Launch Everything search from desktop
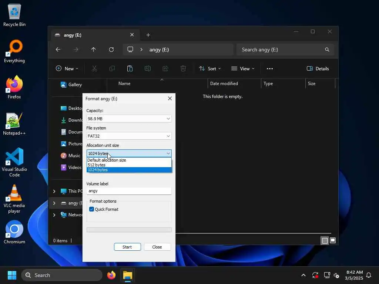The height and width of the screenshot is (284, 379). coord(14,51)
